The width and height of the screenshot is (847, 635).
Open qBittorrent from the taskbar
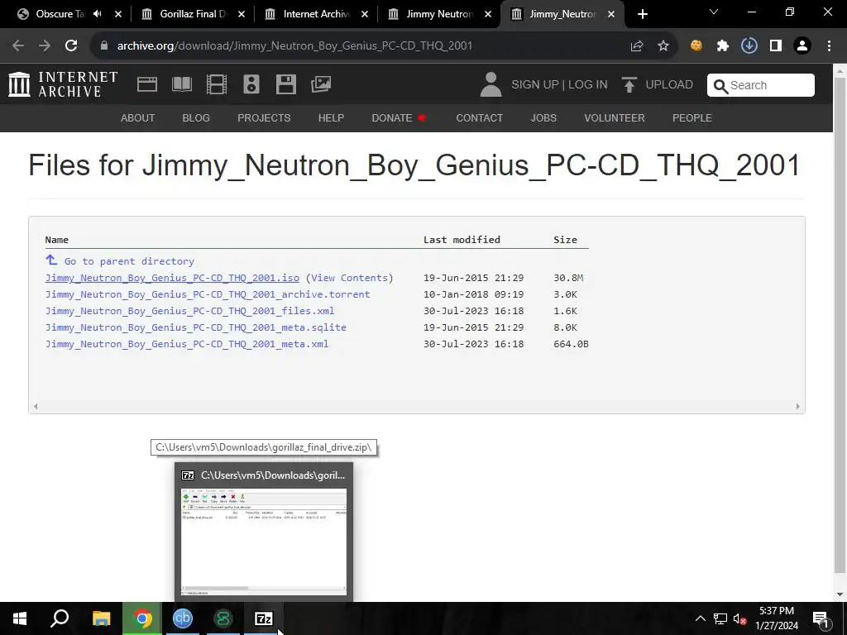pos(183,618)
